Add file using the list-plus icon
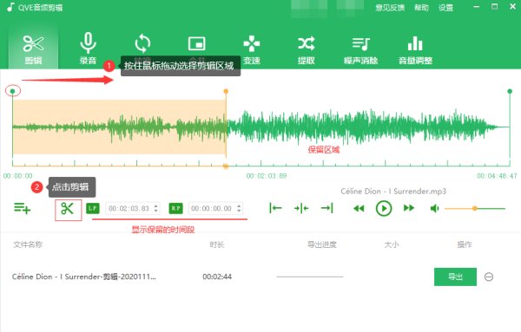The width and height of the screenshot is (521, 332). click(22, 208)
